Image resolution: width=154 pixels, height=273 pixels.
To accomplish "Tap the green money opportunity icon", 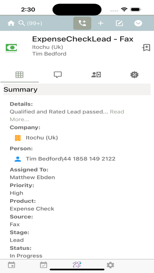I will [11, 47].
